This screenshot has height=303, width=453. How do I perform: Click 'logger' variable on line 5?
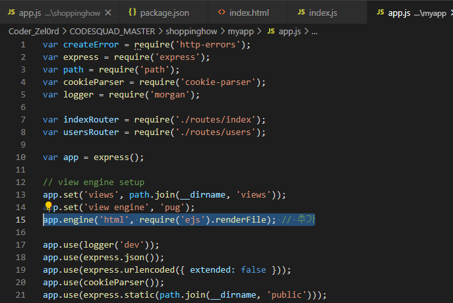pos(78,95)
